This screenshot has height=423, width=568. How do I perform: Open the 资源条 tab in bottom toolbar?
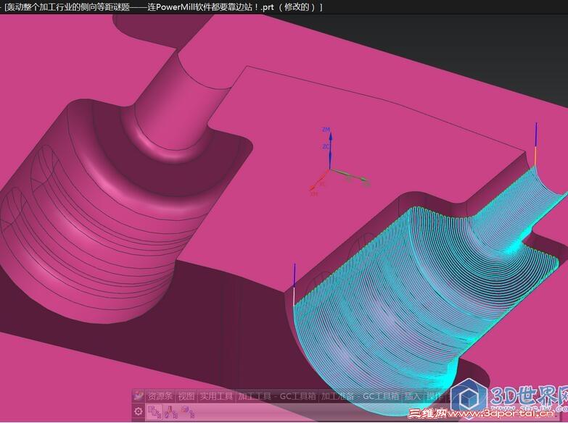(x=160, y=396)
